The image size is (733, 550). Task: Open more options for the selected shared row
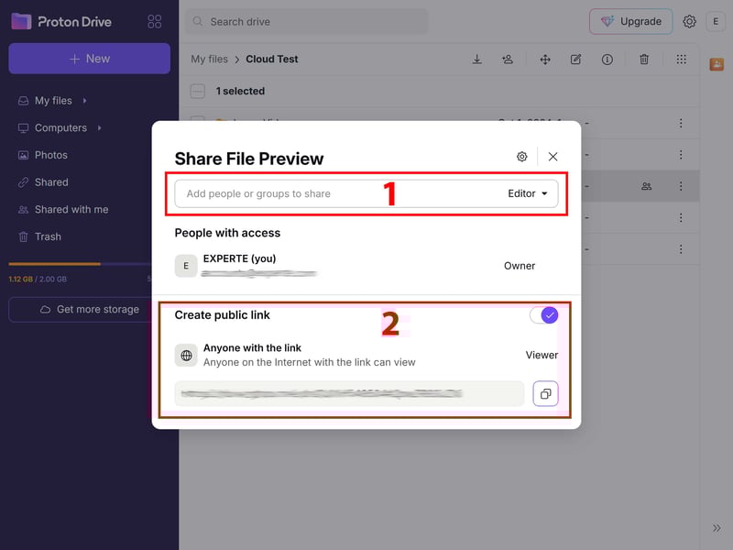tap(681, 186)
